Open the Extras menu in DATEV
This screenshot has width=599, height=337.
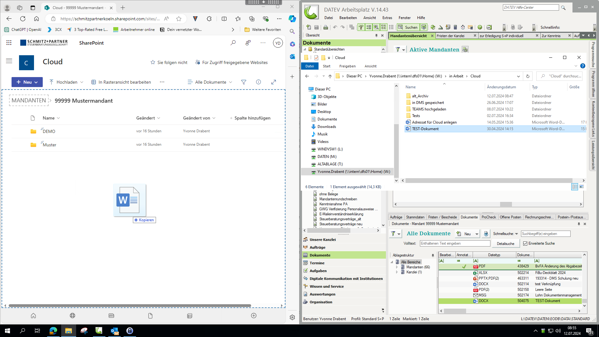tap(387, 18)
